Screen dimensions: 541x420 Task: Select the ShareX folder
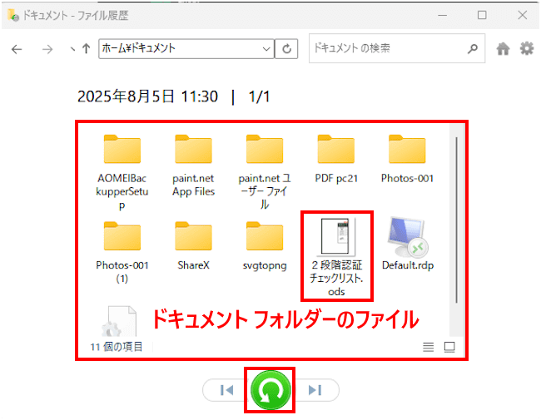click(194, 246)
